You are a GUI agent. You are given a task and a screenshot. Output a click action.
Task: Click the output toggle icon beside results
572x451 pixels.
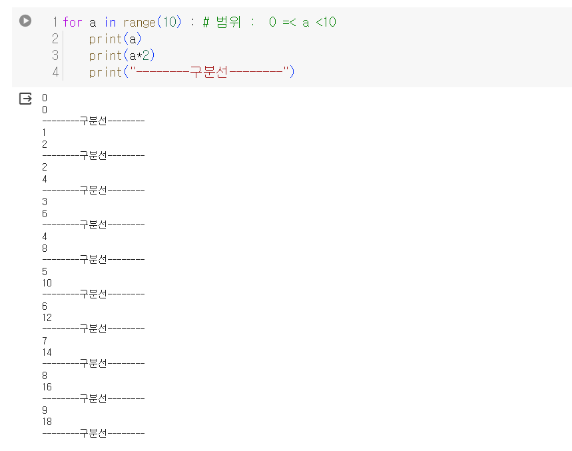coord(25,99)
